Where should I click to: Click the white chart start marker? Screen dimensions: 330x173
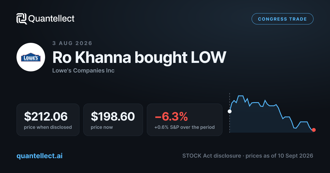click(x=230, y=111)
